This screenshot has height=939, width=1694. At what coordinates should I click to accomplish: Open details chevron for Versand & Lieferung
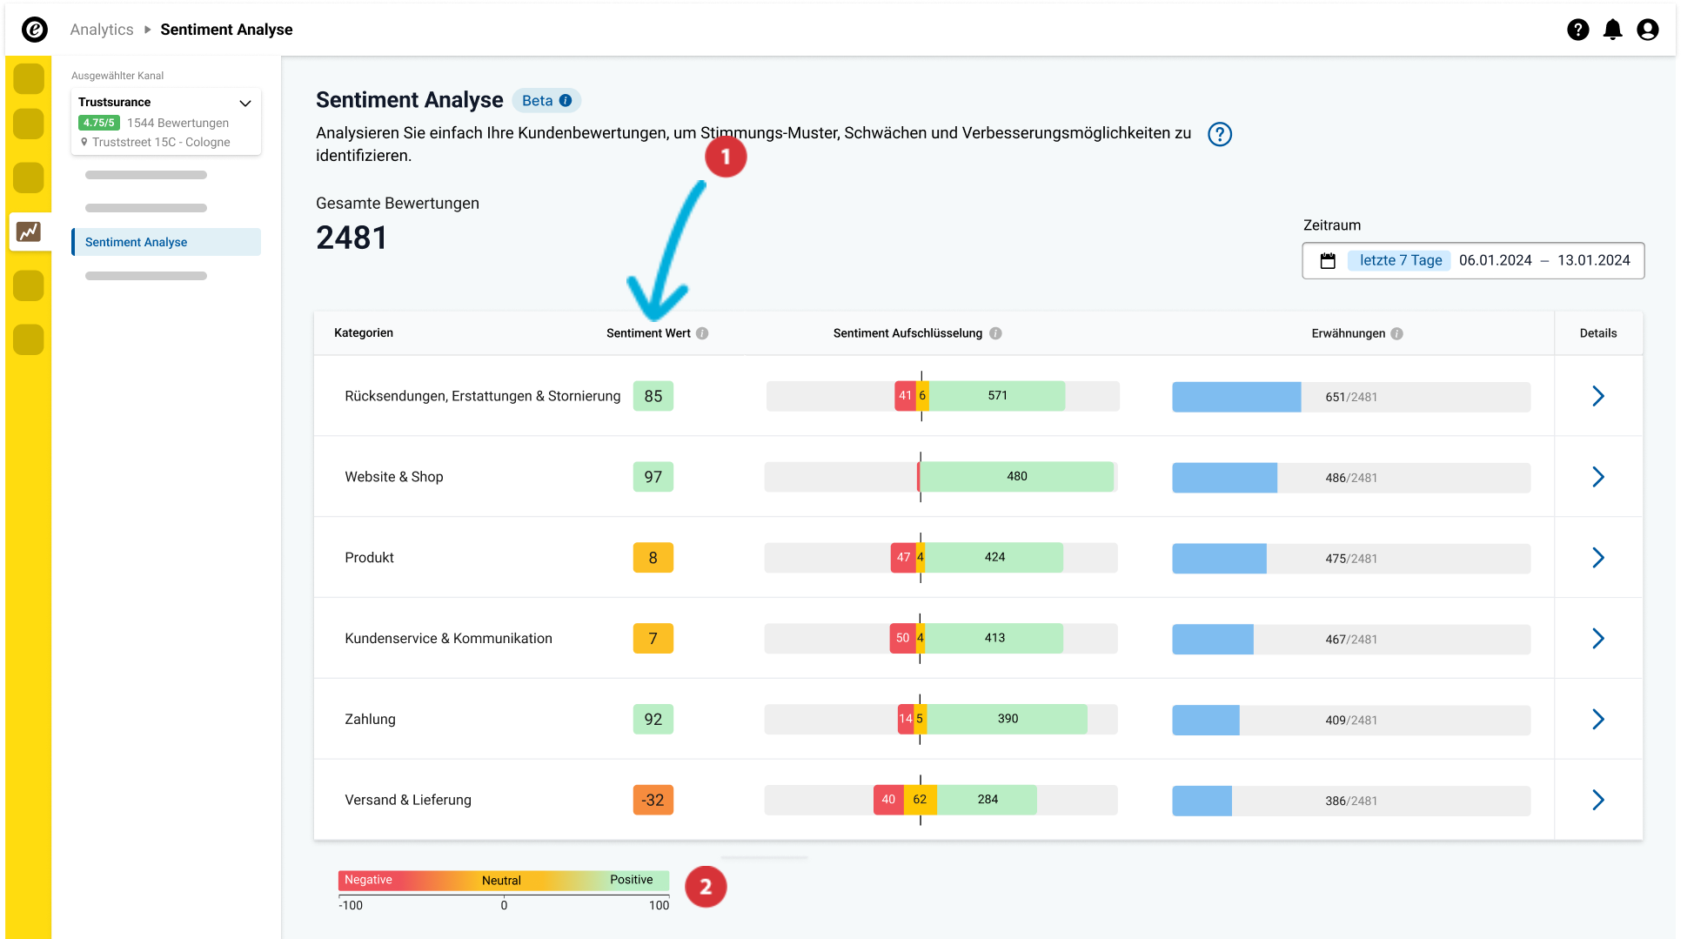(1597, 800)
